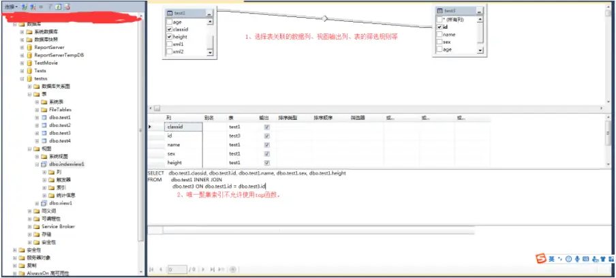616x278 pixels.
Task: Expand the 系统数据库 folder node
Action: point(22,32)
